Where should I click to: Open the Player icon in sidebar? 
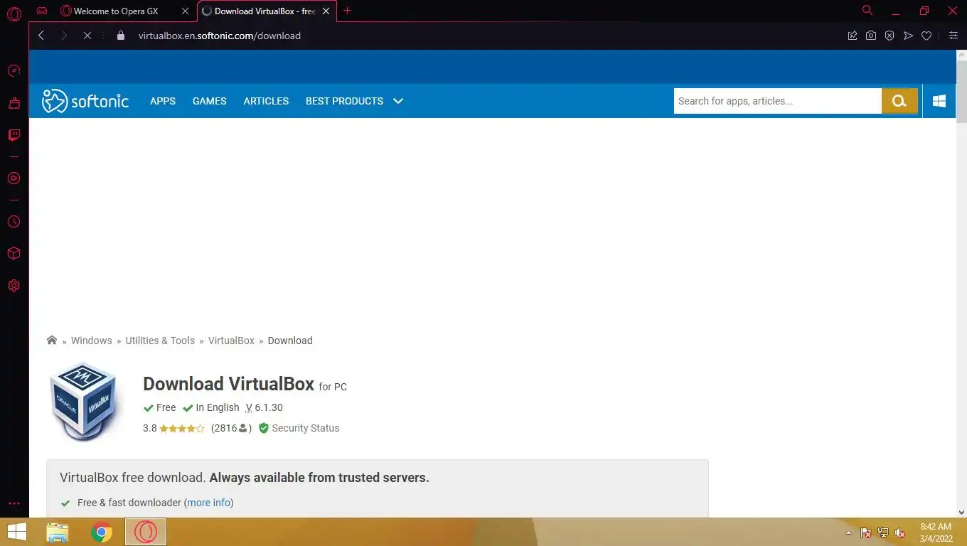[x=14, y=178]
